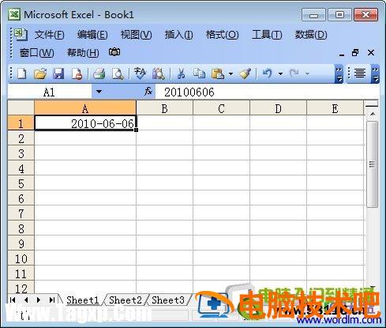
Task: Click the New blank workbook icon
Action: (22, 74)
